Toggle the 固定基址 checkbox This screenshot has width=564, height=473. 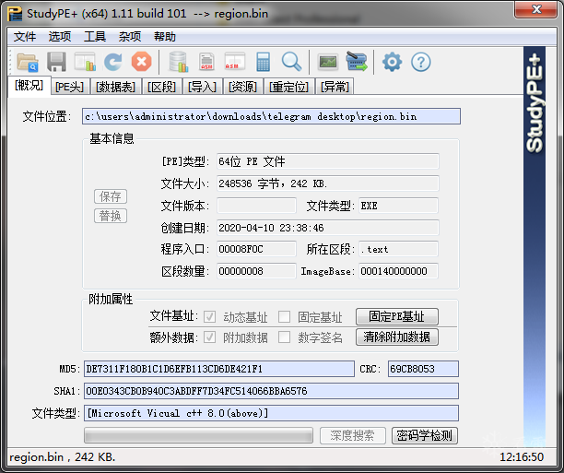[284, 317]
